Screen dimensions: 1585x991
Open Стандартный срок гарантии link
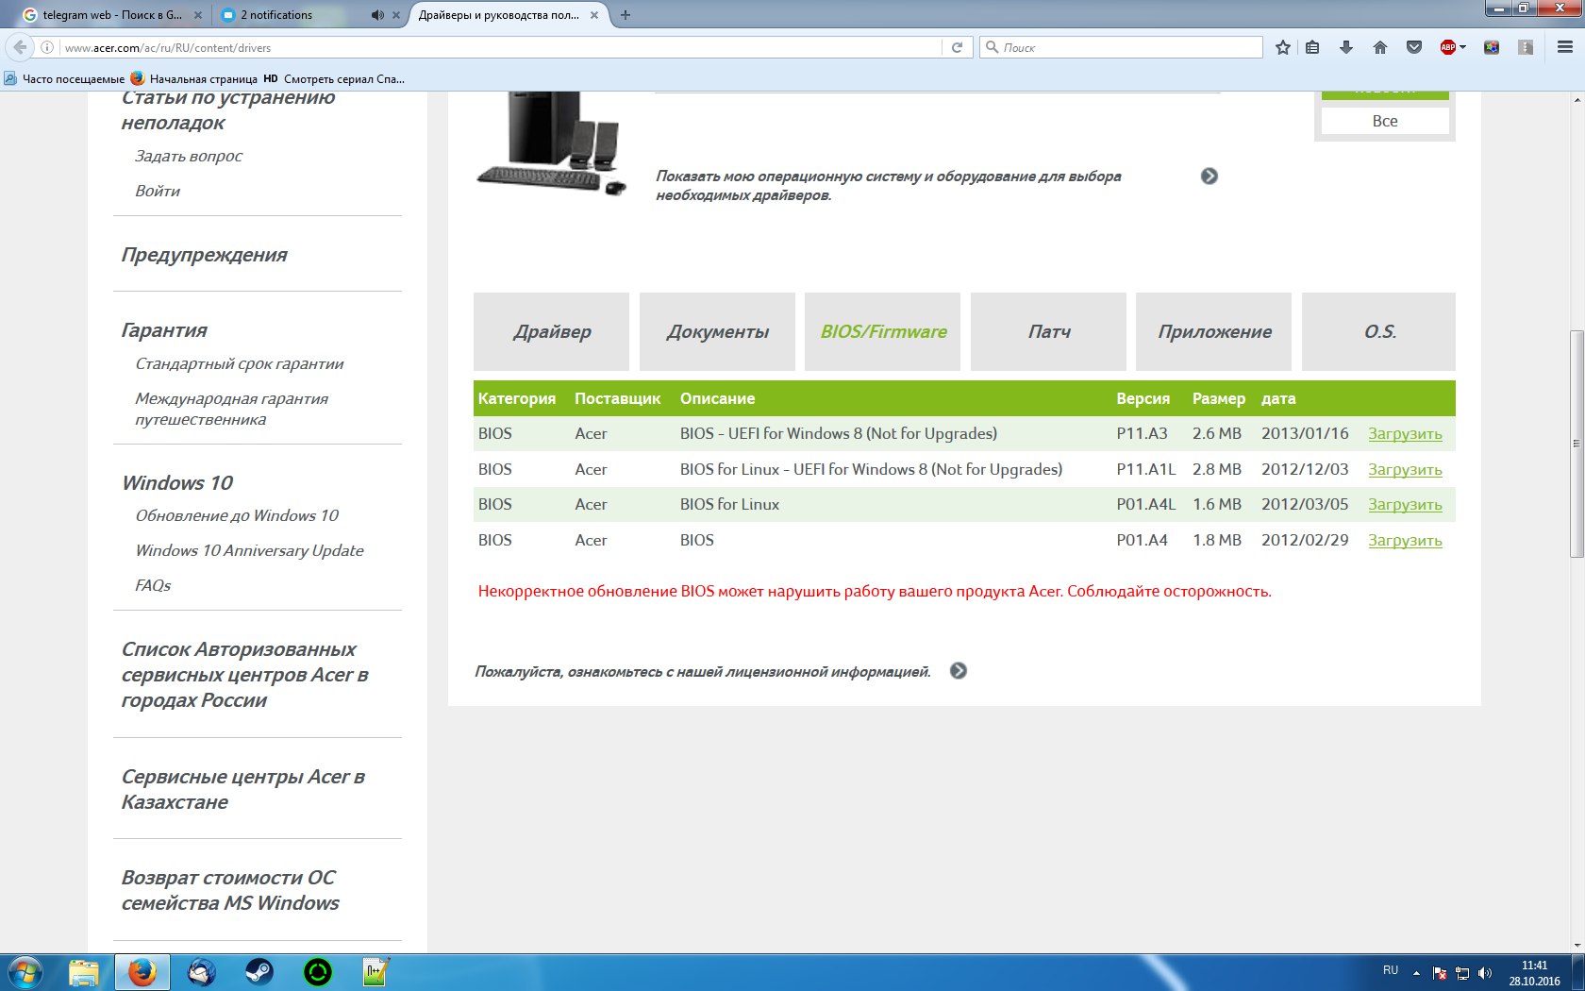pos(240,364)
